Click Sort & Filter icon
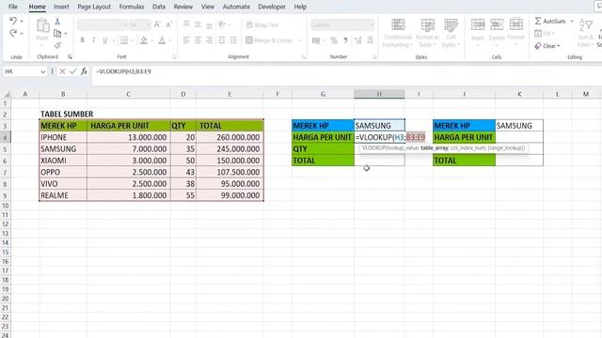 point(586,25)
